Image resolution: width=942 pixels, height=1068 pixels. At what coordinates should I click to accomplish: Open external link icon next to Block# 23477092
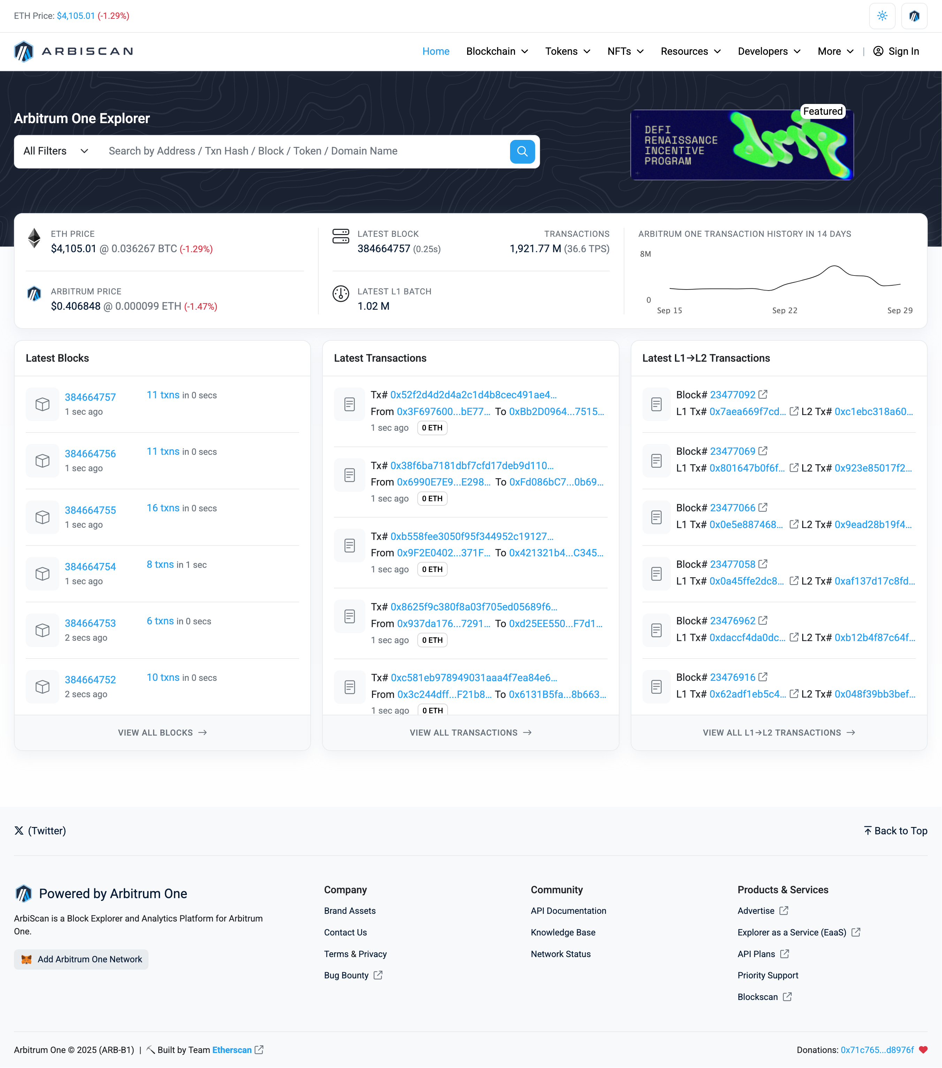(763, 394)
